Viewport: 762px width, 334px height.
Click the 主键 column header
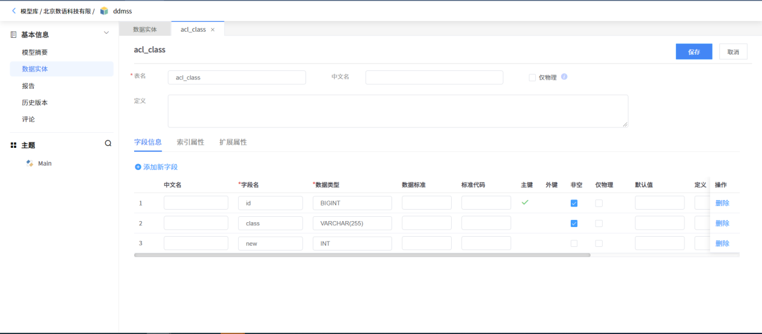point(527,185)
